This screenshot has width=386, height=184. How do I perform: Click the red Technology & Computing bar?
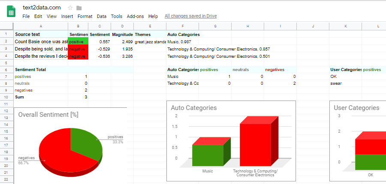255,145
